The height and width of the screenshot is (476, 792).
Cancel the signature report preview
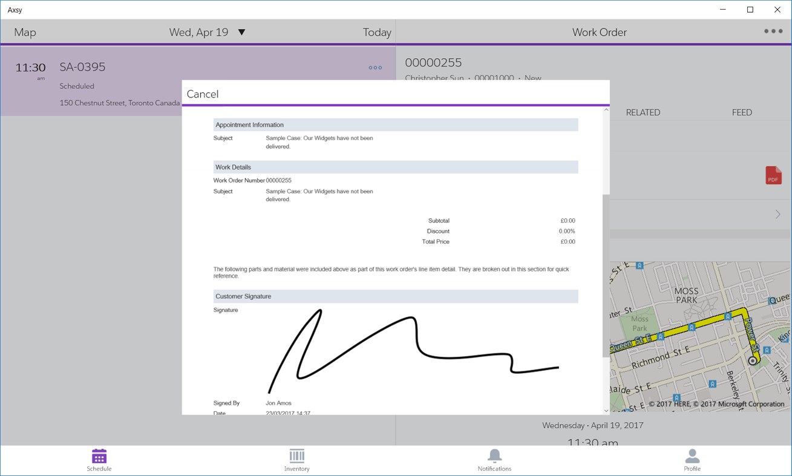pyautogui.click(x=203, y=94)
